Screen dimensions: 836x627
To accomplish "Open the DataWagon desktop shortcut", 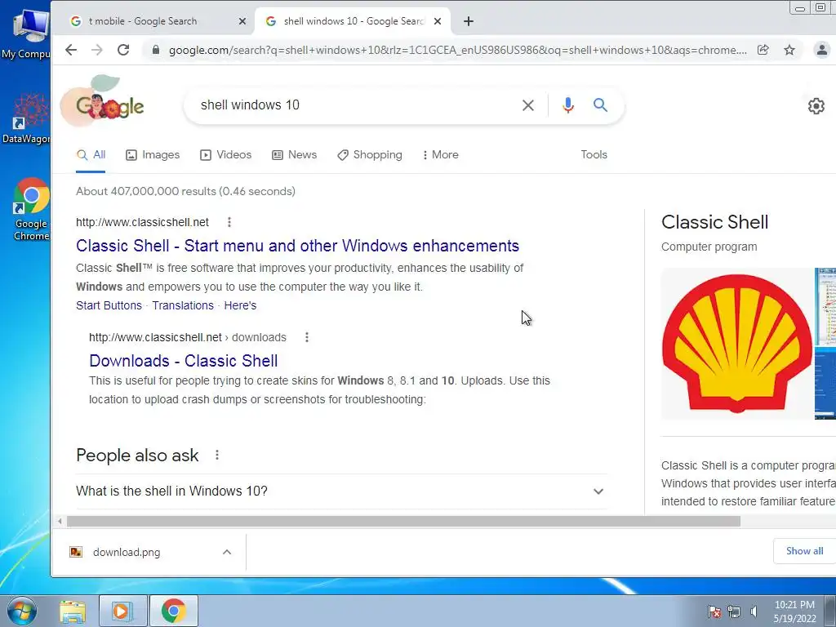I will pos(28,118).
